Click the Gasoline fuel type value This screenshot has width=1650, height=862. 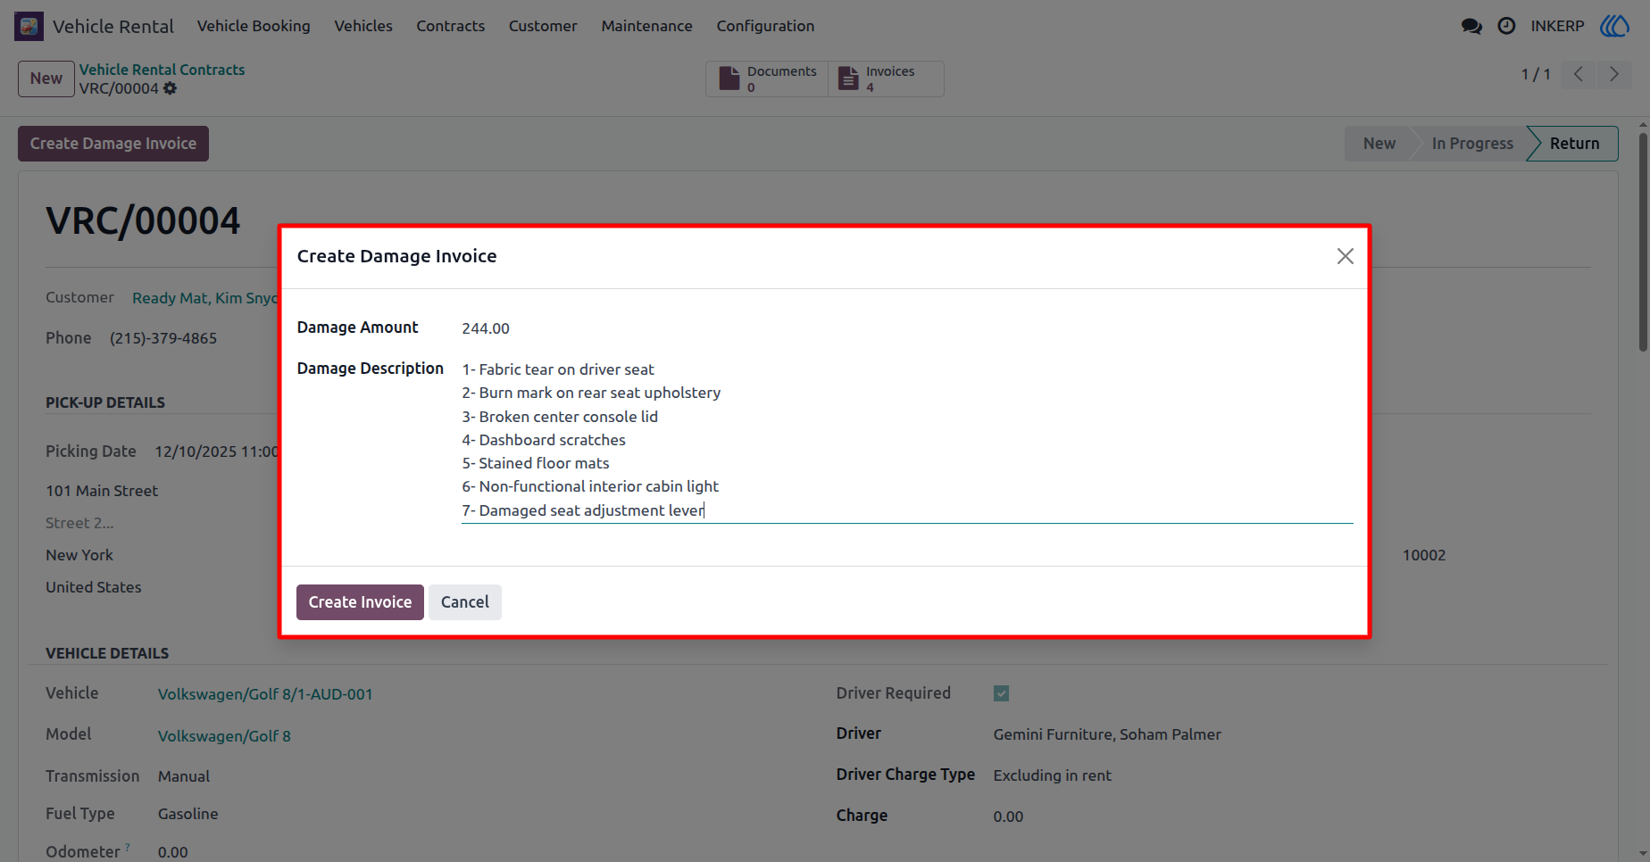point(187,814)
